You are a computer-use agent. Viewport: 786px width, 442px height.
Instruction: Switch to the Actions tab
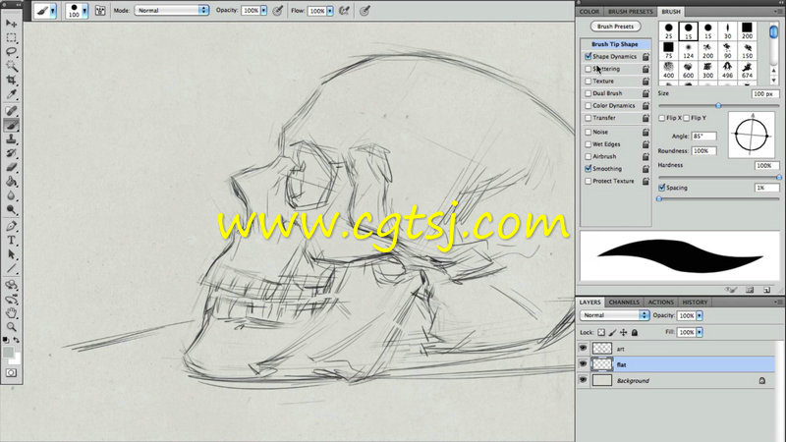click(x=661, y=303)
